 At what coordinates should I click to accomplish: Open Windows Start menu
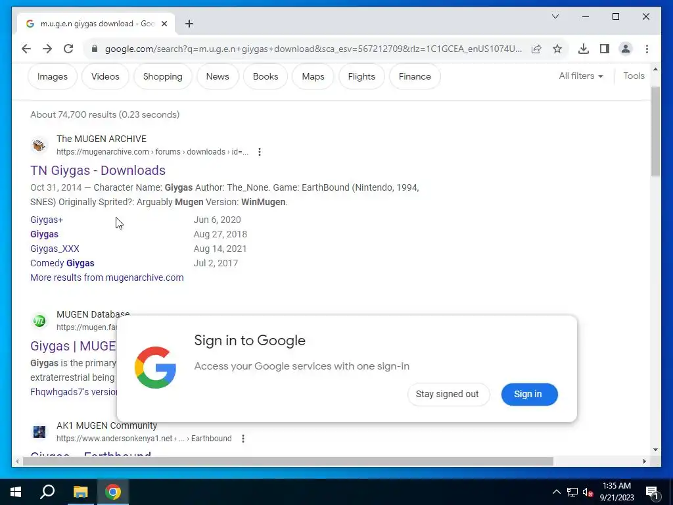16,492
